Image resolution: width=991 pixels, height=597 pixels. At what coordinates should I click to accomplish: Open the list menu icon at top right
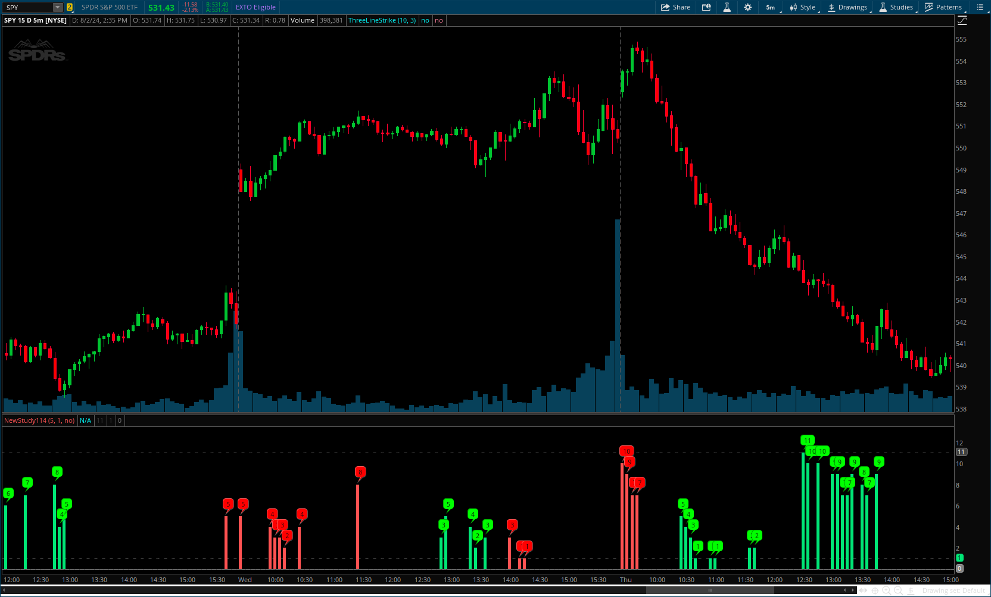(980, 7)
